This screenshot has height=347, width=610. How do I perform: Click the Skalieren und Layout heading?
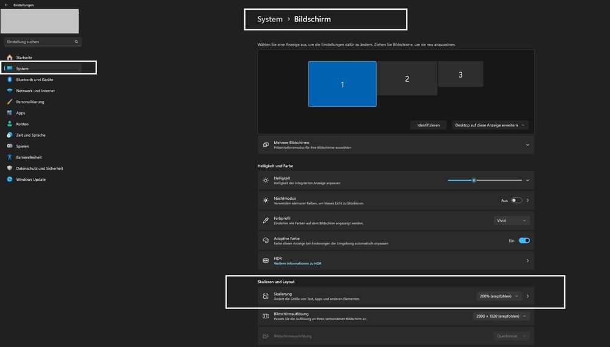[276, 282]
